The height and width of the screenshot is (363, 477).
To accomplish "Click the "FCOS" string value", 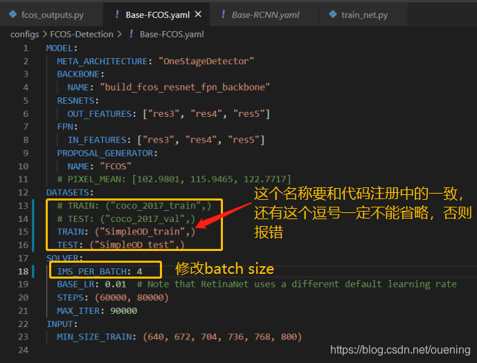I will click(116, 167).
